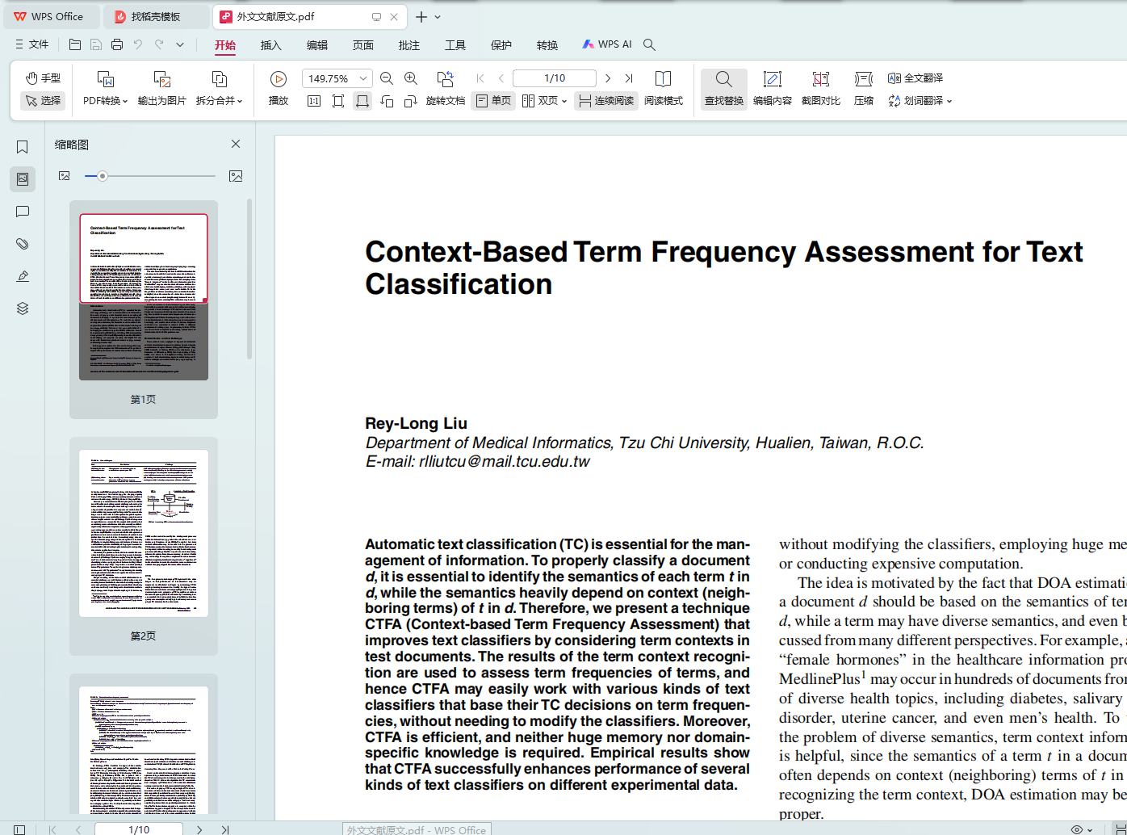The image size is (1127, 835).
Task: Open a new tab with plus button
Action: point(421,17)
